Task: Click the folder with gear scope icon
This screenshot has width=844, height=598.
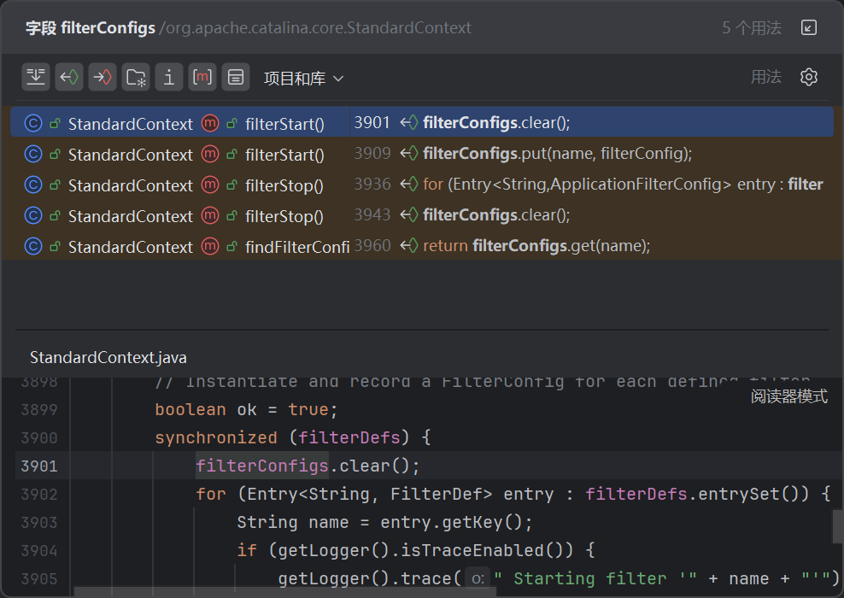Action: click(x=136, y=78)
